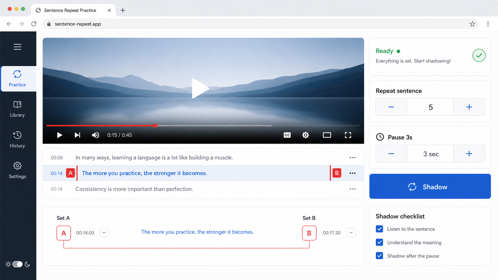
Task: Uncheck 'Listen to the sentence'
Action: (x=379, y=229)
